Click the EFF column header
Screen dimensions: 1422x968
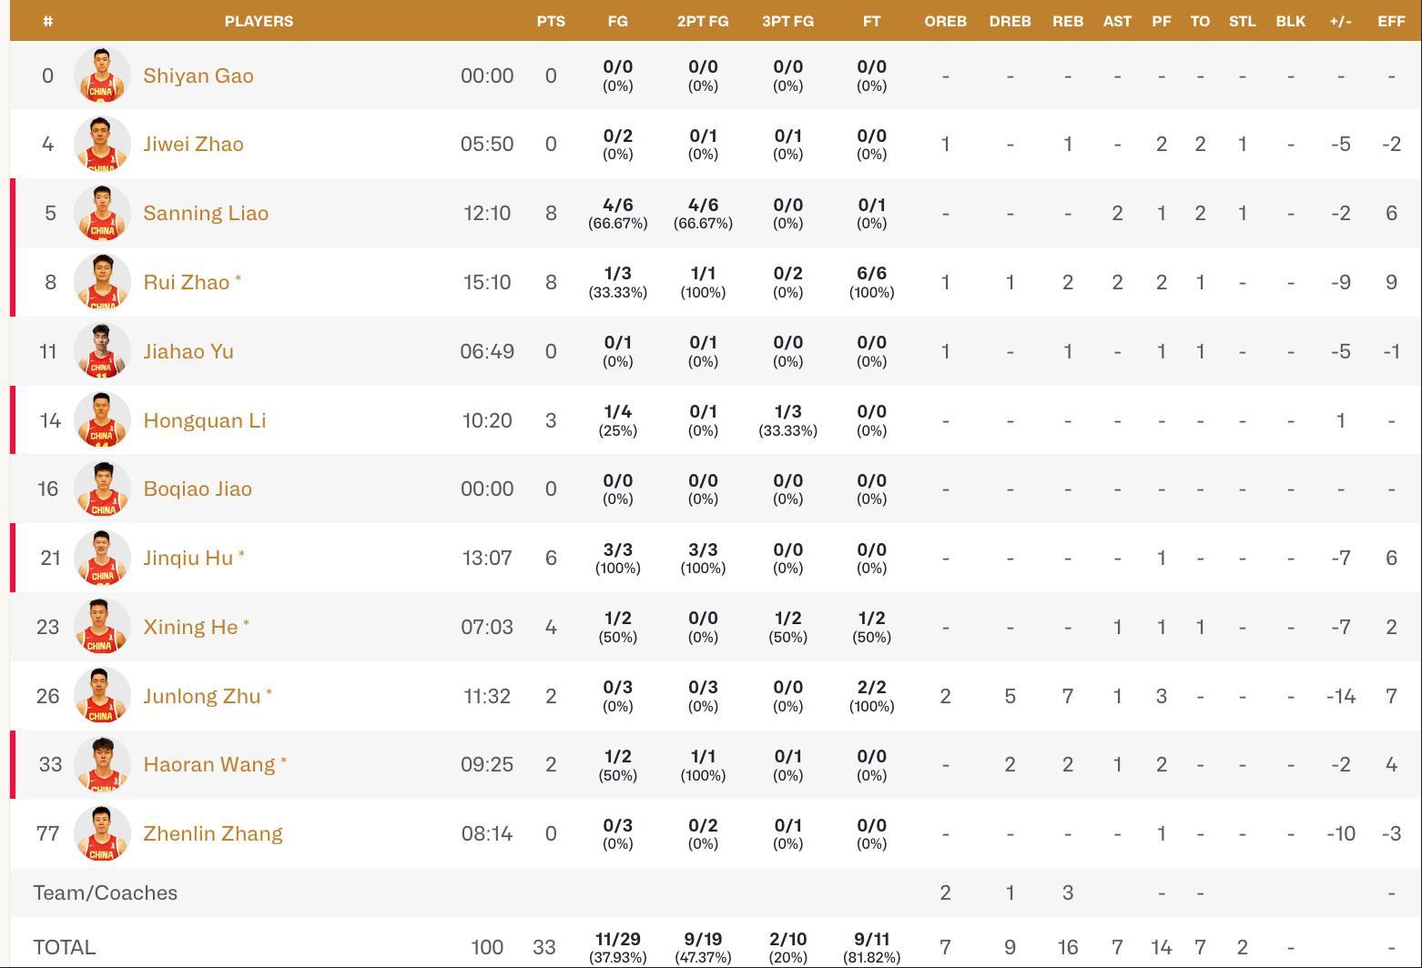click(1391, 21)
